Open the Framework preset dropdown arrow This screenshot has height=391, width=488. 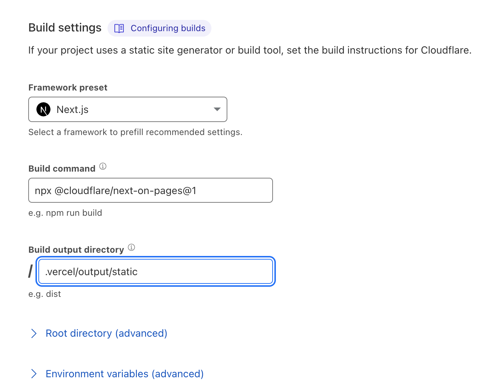point(217,109)
